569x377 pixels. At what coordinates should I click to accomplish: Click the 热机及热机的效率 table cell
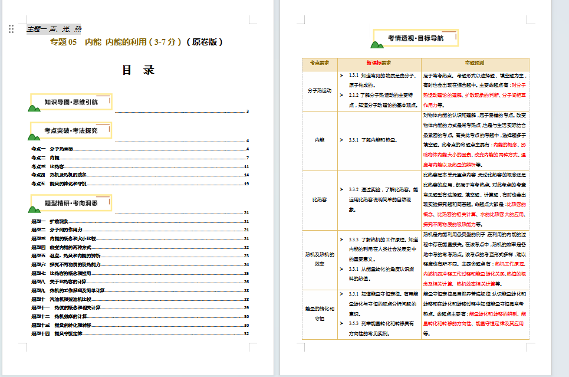click(320, 260)
